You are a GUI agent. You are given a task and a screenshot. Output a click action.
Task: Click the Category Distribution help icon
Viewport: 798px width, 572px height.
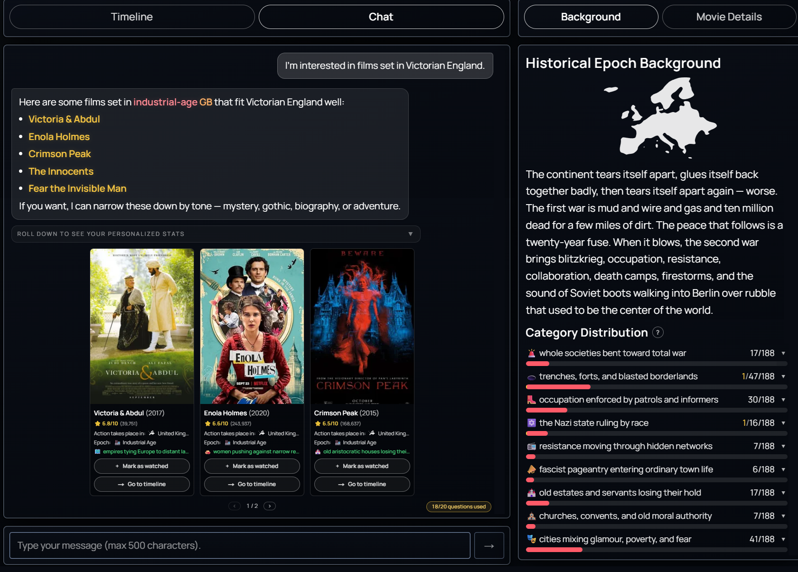pos(657,332)
